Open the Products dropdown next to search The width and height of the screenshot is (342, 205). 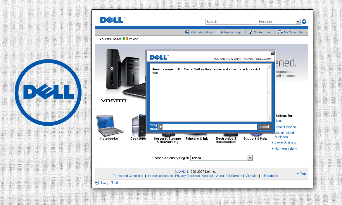click(279, 22)
